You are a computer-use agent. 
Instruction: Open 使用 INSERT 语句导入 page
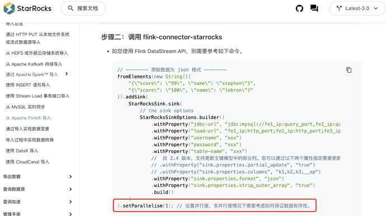[x=28, y=85]
